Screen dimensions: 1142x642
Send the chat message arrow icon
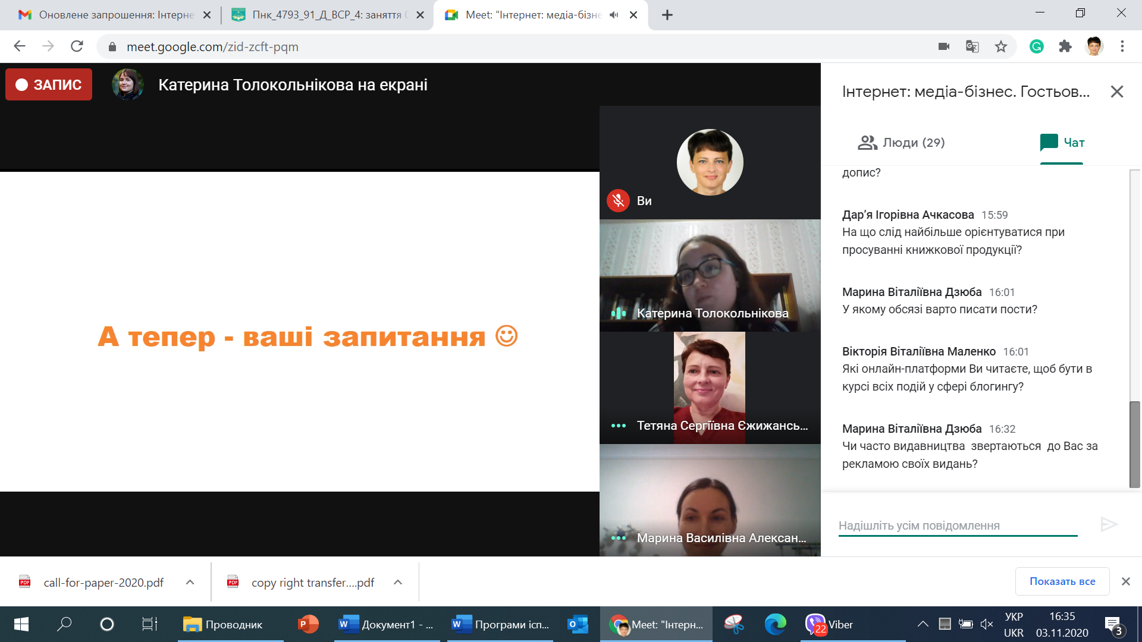pos(1109,524)
